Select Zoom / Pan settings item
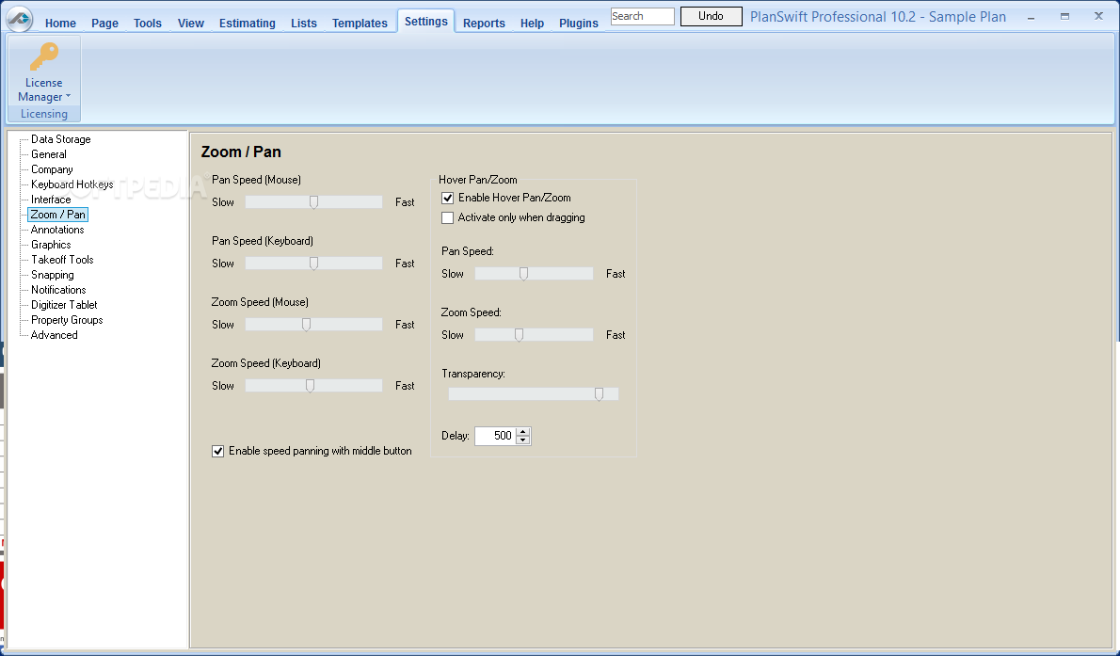Image resolution: width=1120 pixels, height=656 pixels. [x=57, y=215]
